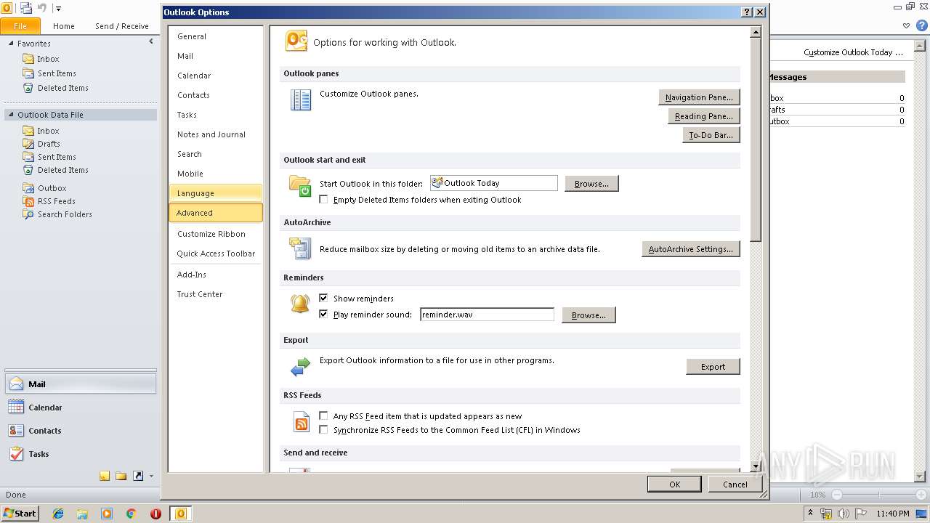Click the Outbox folder icon

coord(28,188)
